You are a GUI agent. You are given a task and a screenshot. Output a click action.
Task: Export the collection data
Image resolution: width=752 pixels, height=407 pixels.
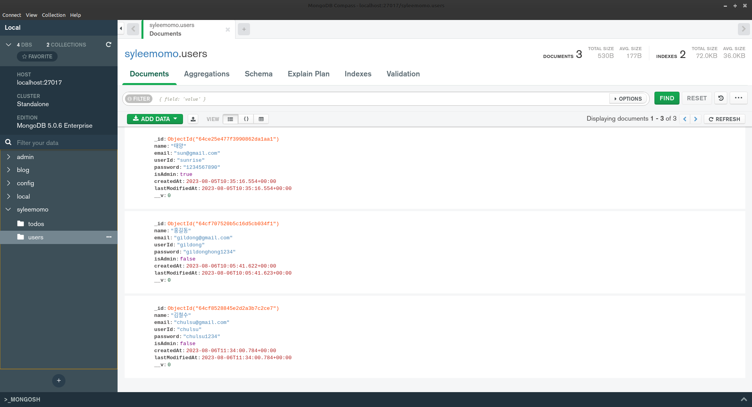pyautogui.click(x=193, y=119)
